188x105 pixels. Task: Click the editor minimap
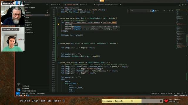tap(181, 29)
